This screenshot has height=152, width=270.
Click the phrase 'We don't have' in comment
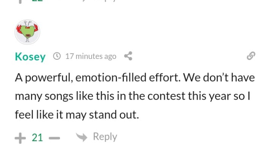click(219, 78)
